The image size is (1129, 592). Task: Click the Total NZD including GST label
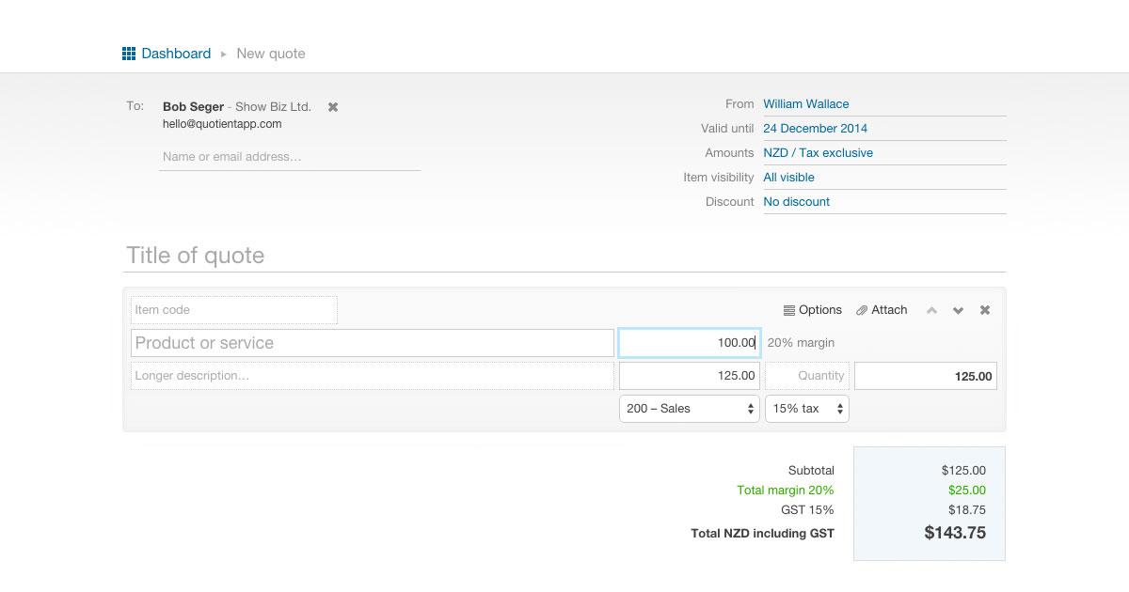click(x=762, y=534)
